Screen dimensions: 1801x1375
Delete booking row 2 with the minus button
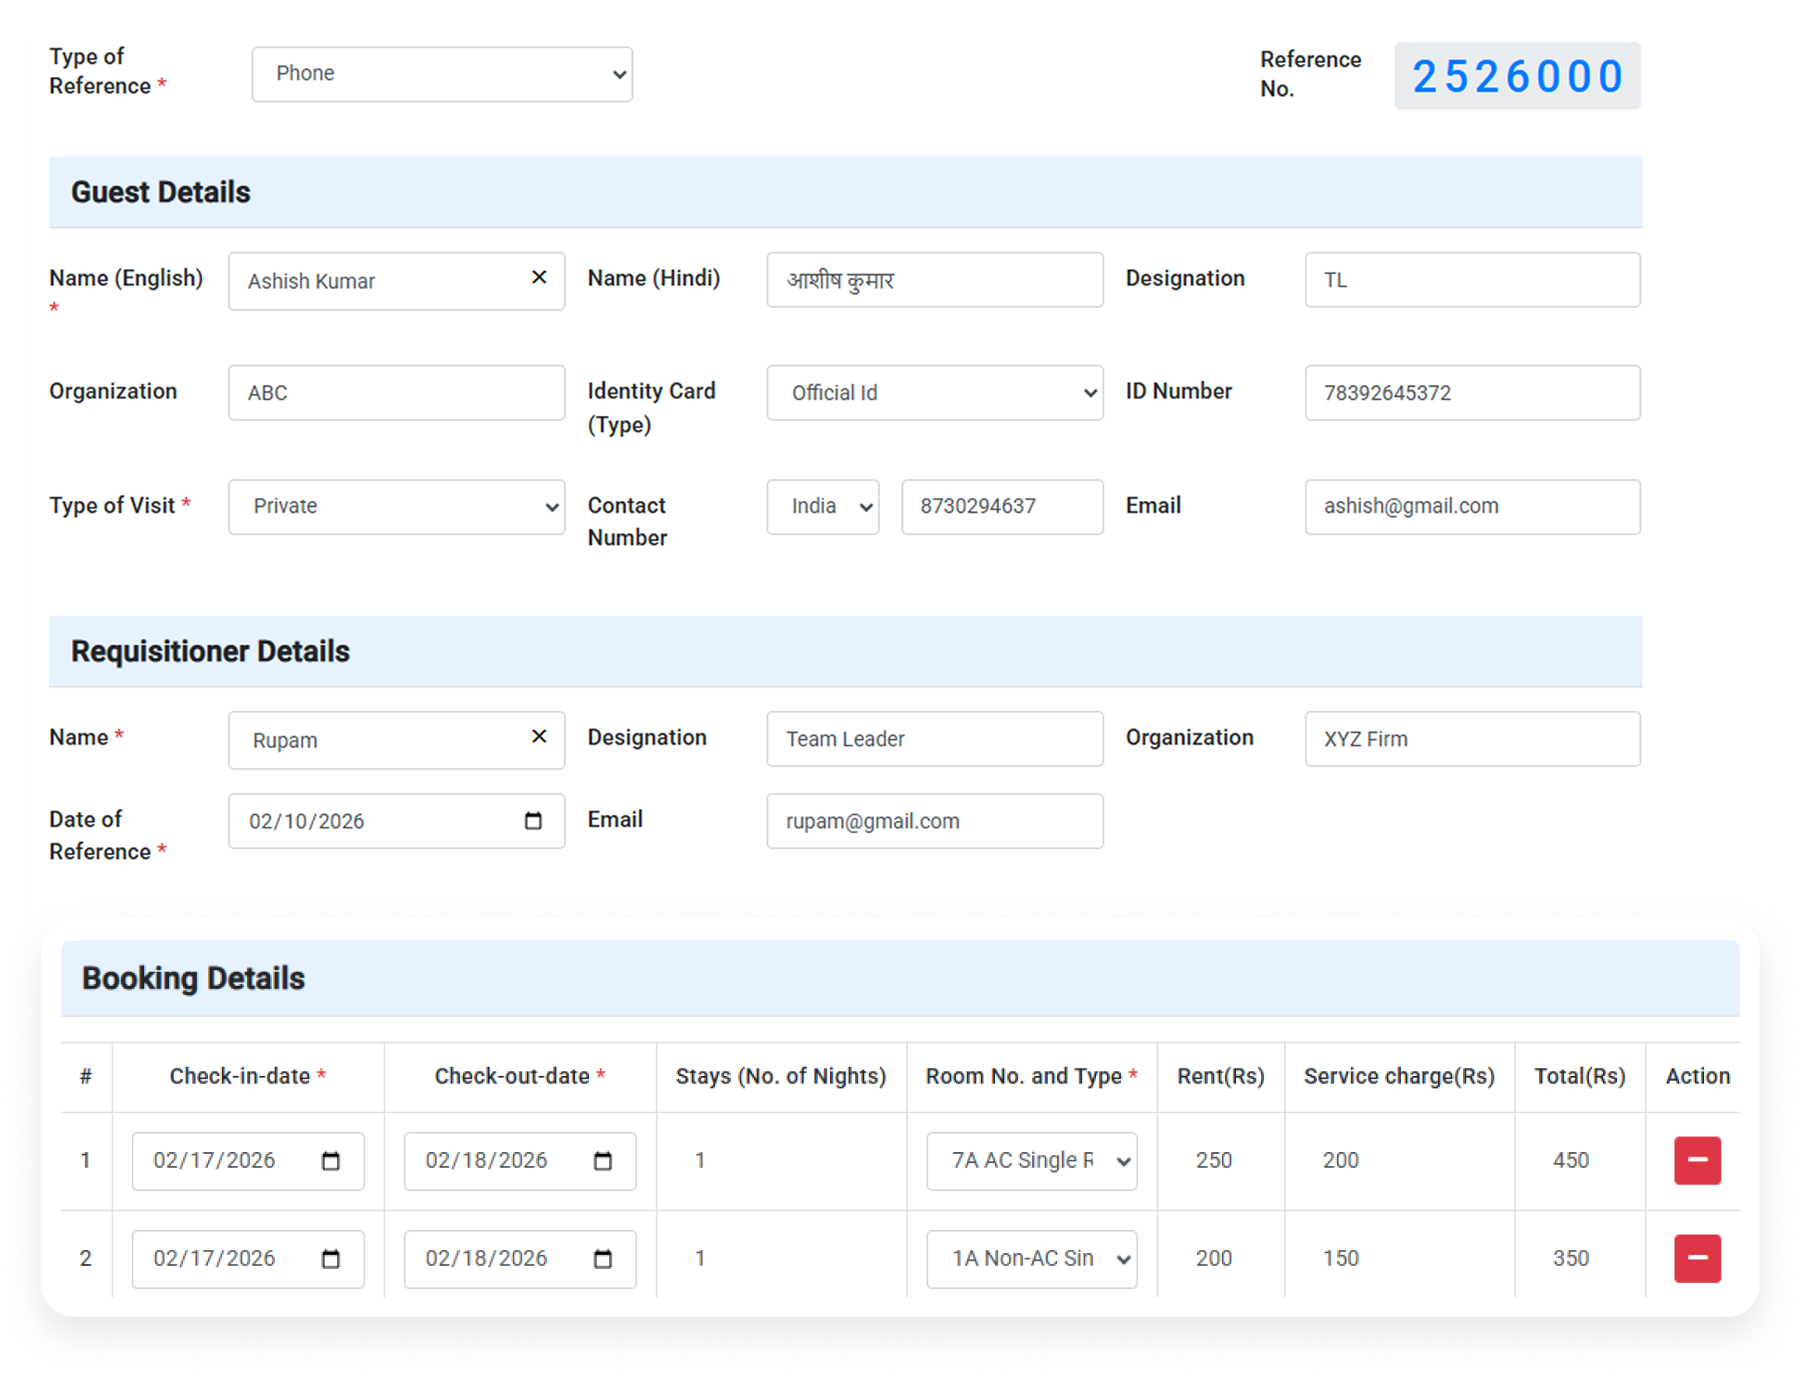(x=1696, y=1258)
